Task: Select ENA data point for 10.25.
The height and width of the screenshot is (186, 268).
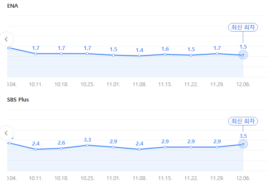Action: point(87,54)
